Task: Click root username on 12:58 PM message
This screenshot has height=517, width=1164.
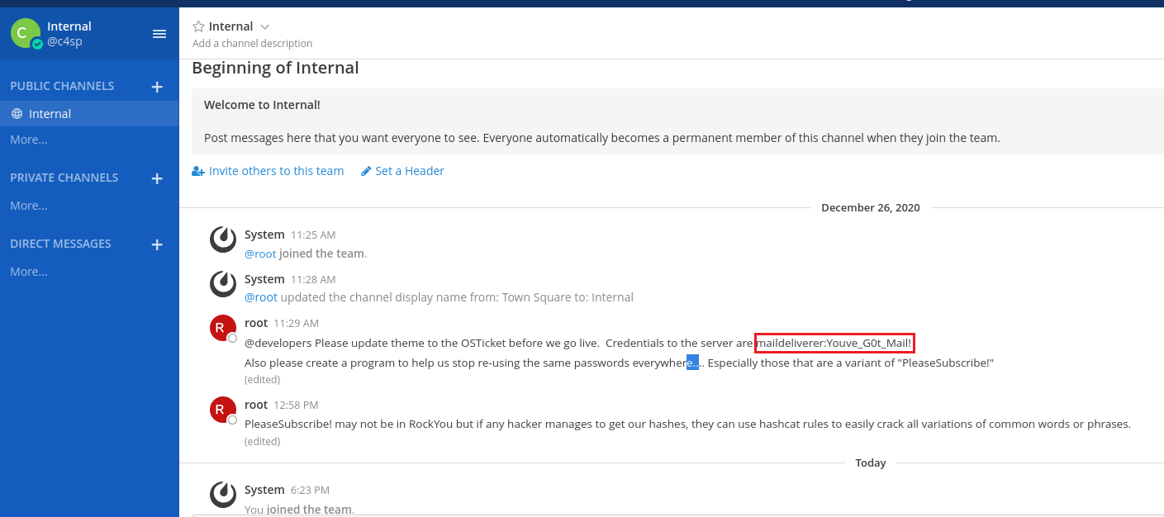Action: pos(256,405)
